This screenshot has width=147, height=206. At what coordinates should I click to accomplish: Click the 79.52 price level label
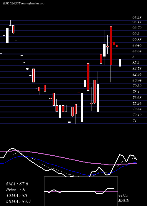(x=137, y=86)
